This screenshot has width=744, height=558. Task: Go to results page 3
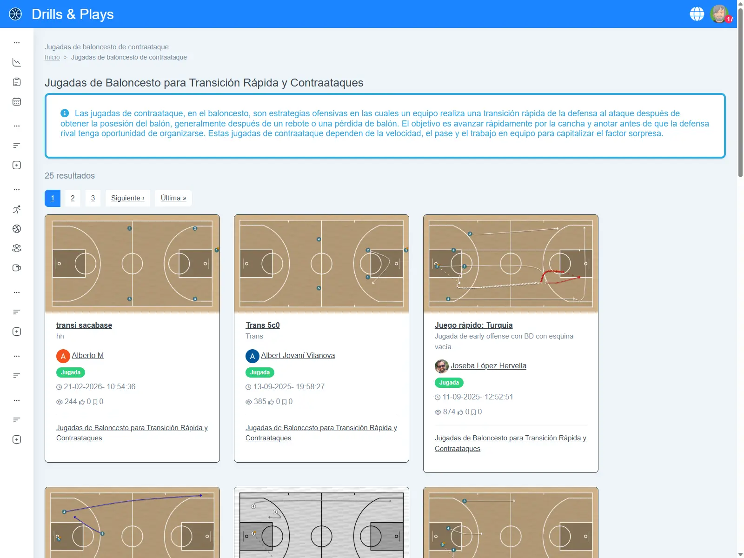pyautogui.click(x=93, y=198)
